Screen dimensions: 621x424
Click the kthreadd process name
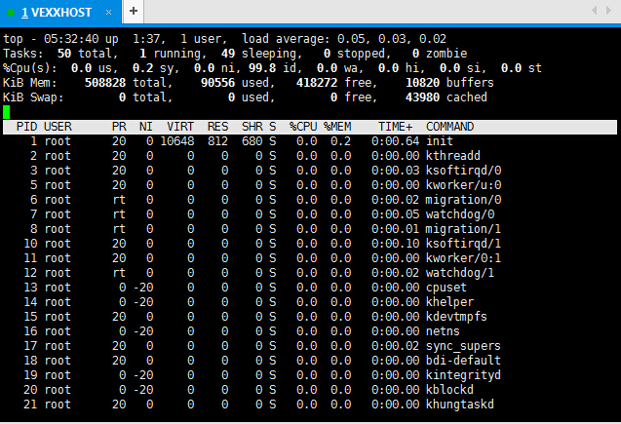453,156
